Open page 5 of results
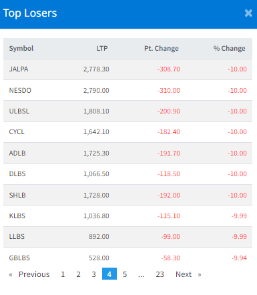Image resolution: width=257 pixels, height=295 pixels. click(x=125, y=274)
